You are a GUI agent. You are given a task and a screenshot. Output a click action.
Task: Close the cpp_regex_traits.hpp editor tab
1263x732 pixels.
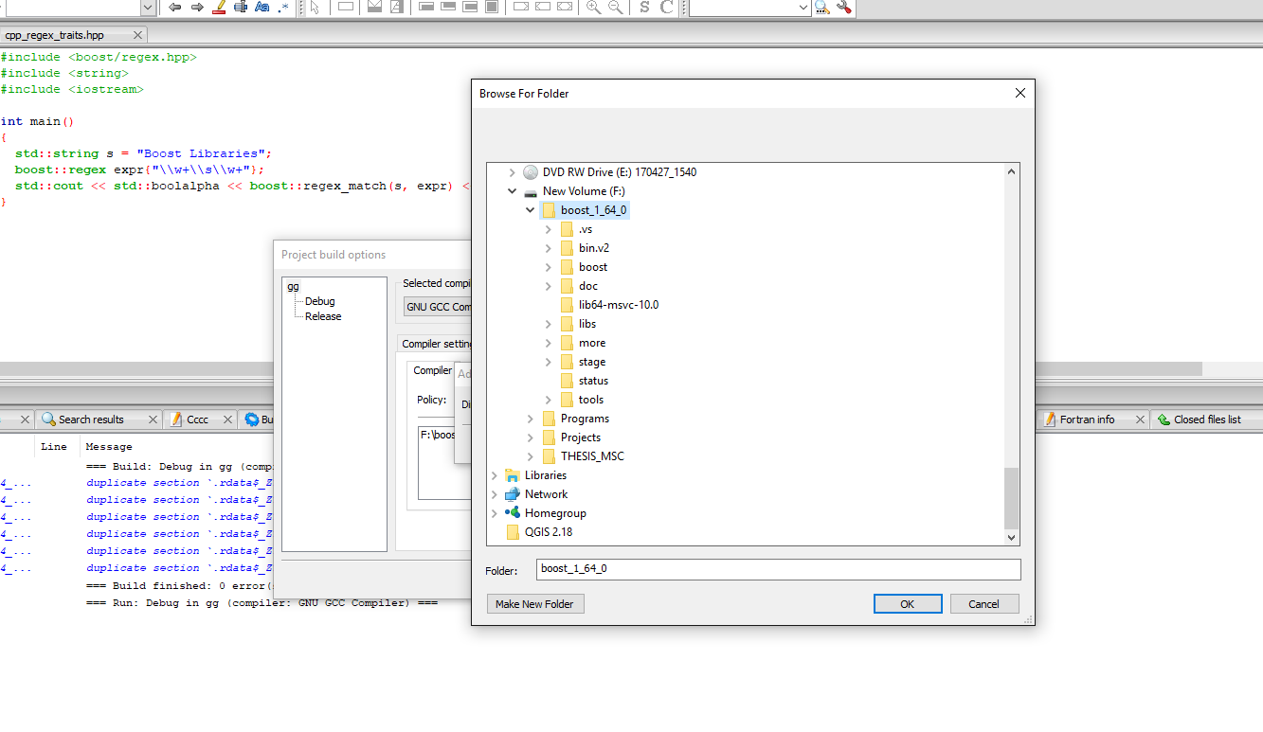point(137,35)
